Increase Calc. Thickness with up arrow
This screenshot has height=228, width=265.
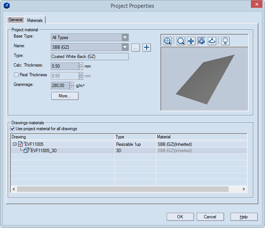[81, 64]
